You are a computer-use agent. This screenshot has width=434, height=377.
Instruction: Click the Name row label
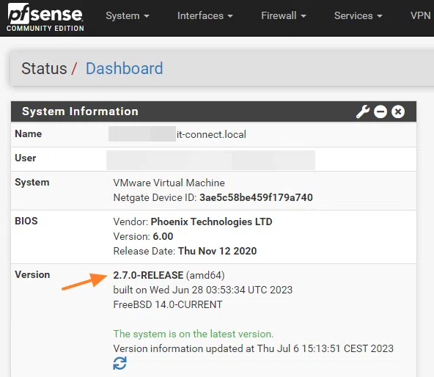click(x=29, y=133)
